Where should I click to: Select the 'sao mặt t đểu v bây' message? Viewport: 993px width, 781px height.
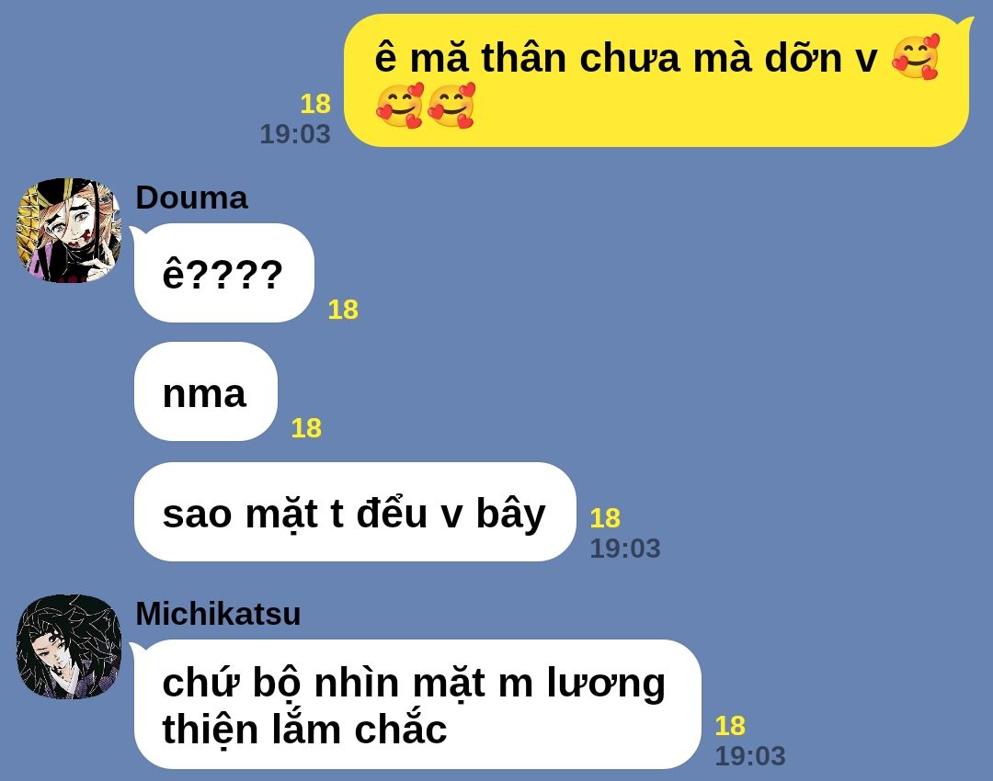coord(355,512)
